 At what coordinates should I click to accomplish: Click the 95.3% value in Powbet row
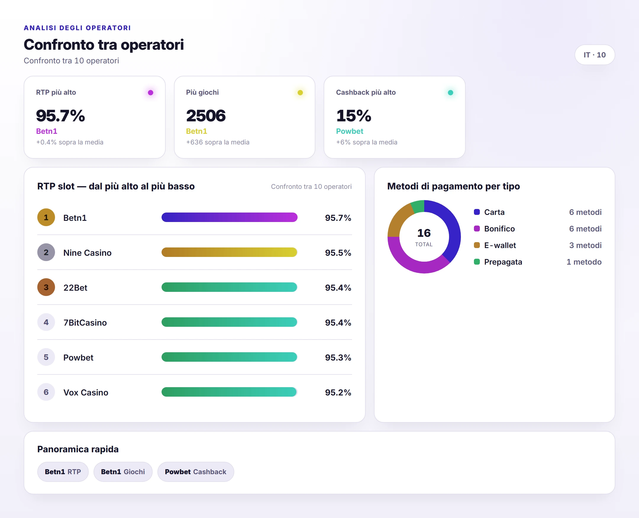338,358
